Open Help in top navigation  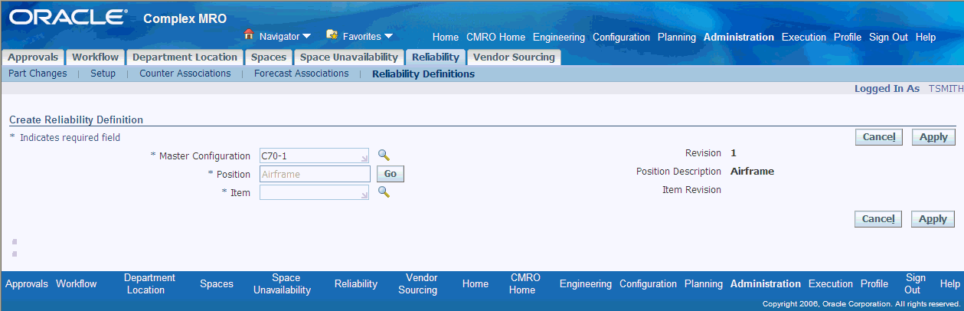[x=926, y=37]
